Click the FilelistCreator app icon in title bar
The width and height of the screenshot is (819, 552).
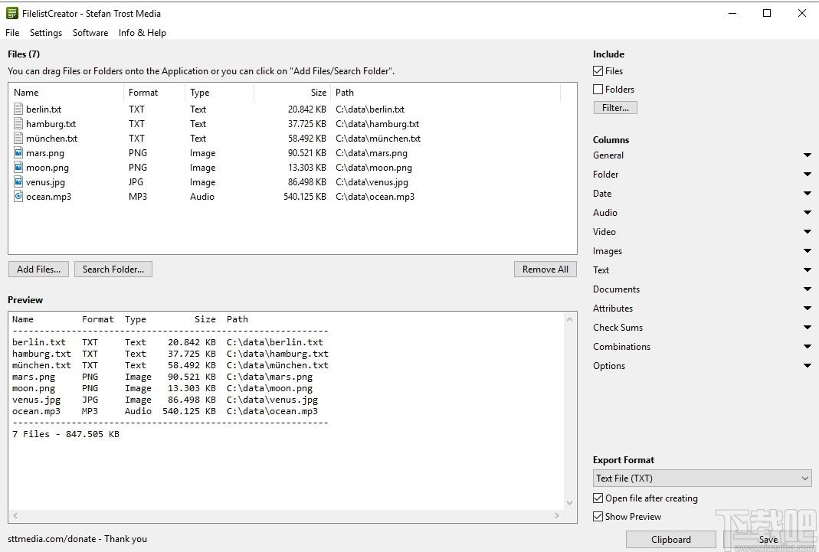12,14
